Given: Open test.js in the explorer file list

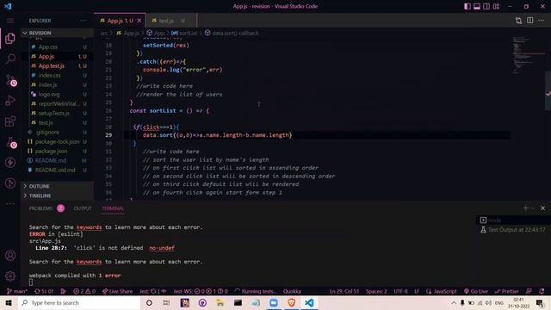Looking at the screenshot, I should (57, 122).
